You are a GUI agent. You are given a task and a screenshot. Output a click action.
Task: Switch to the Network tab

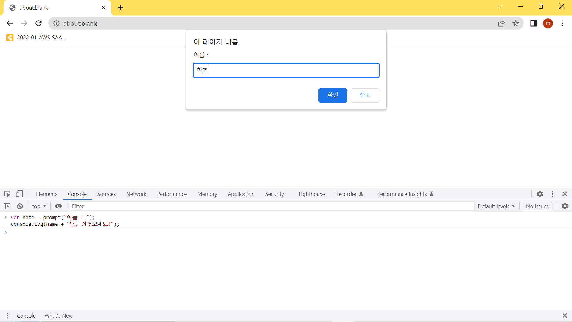point(136,194)
